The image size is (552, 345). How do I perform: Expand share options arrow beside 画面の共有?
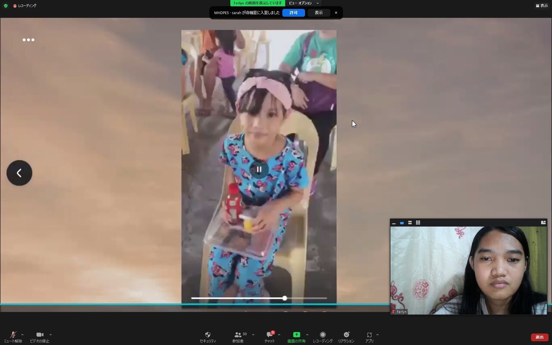(307, 335)
